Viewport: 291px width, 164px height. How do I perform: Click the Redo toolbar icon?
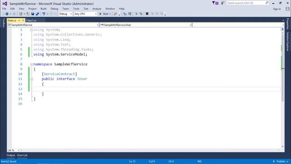click(x=51, y=14)
